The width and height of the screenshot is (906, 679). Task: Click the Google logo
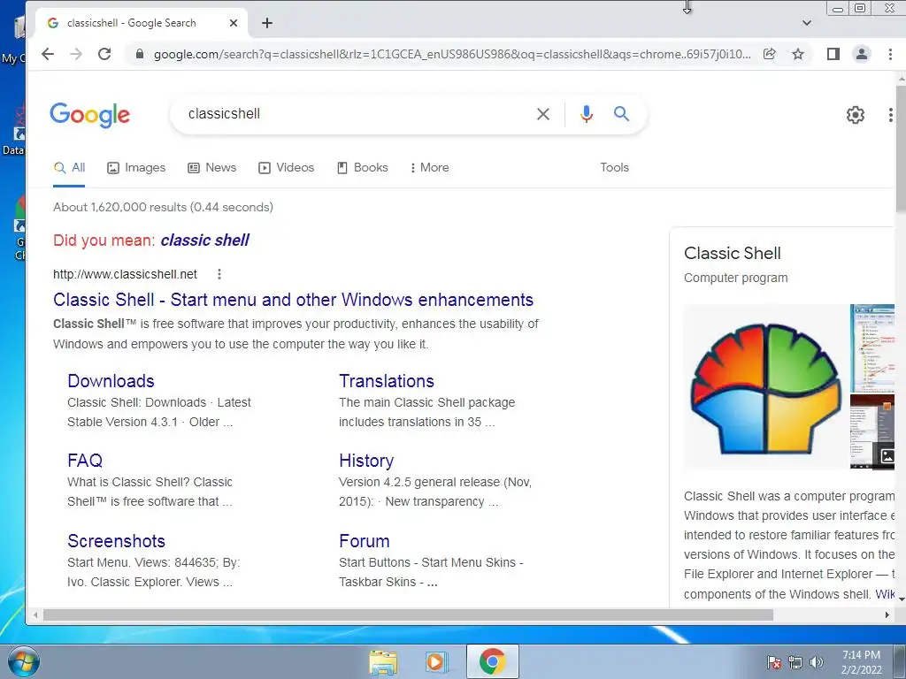click(90, 115)
